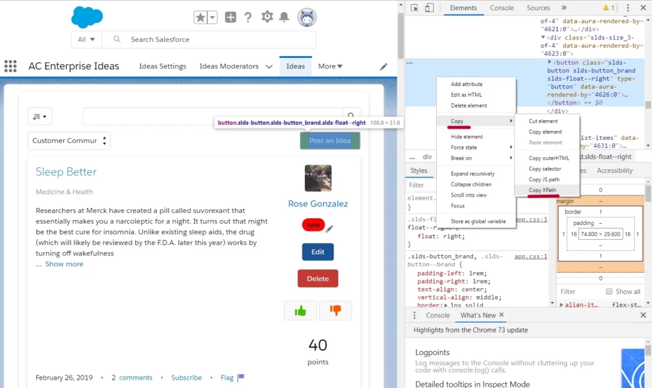The height and width of the screenshot is (388, 652).
Task: Open the All search scope dropdown
Action: coord(87,39)
